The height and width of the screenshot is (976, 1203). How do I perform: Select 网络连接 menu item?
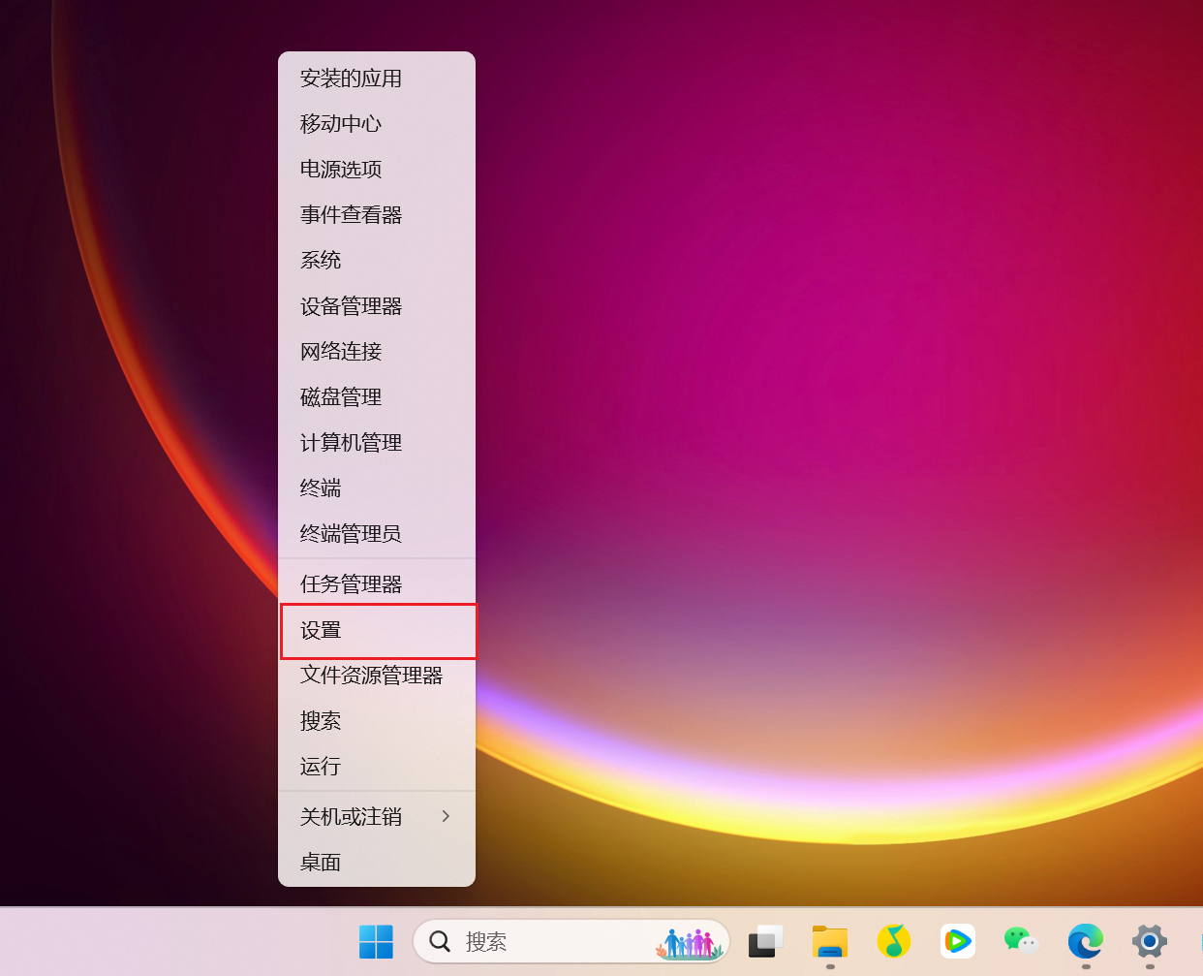point(377,352)
